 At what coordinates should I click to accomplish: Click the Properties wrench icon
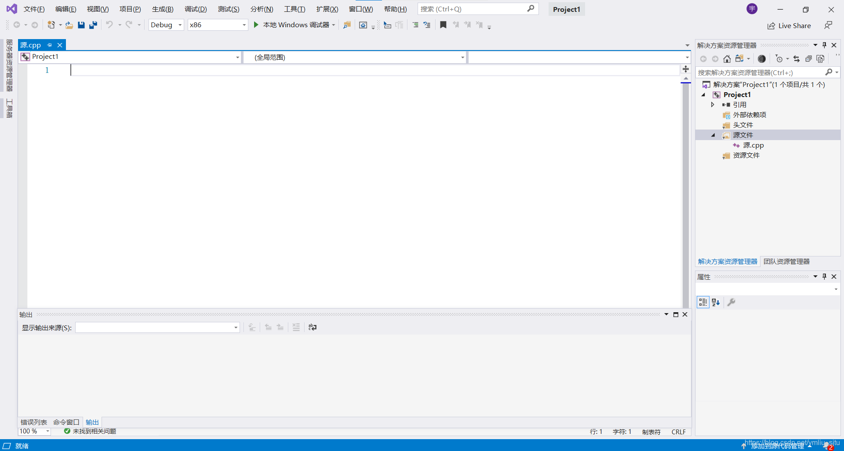pos(731,302)
